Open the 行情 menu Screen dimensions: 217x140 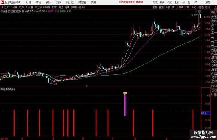(28, 2)
